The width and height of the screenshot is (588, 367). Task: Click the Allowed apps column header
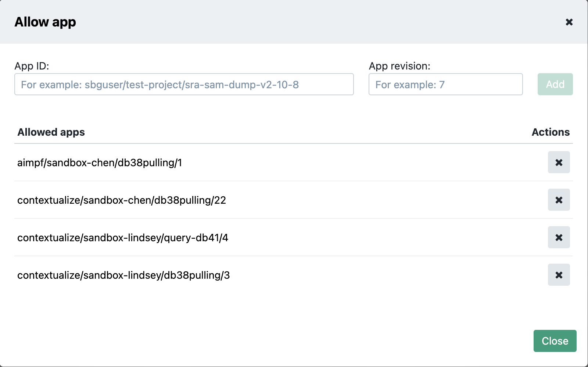coord(51,132)
